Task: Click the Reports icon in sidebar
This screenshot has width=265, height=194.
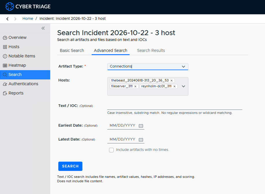Action: click(5, 93)
